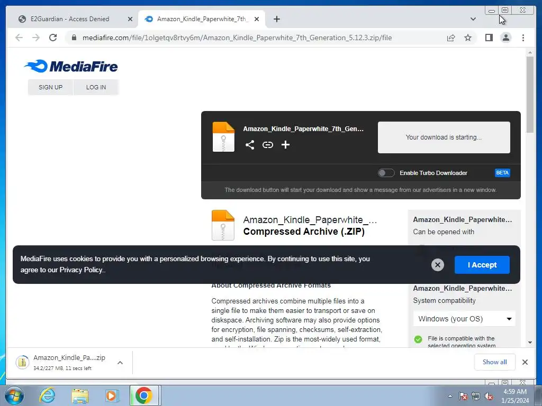The height and width of the screenshot is (406, 542).
Task: Open the Windows Start button
Action: 14,395
